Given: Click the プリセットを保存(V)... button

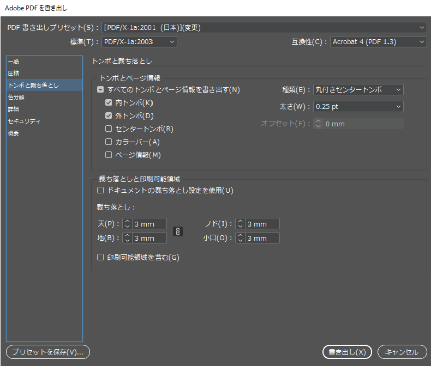Looking at the screenshot, I should coord(48,352).
